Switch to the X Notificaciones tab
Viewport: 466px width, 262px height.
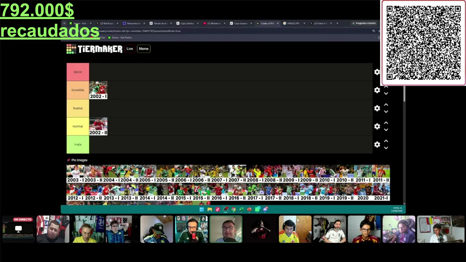[x=107, y=23]
